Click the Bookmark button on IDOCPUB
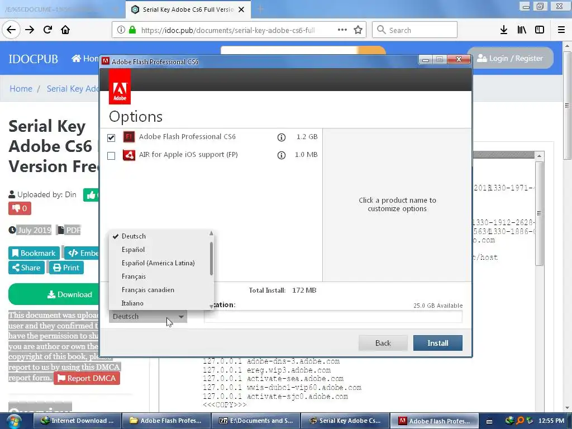 tap(34, 253)
